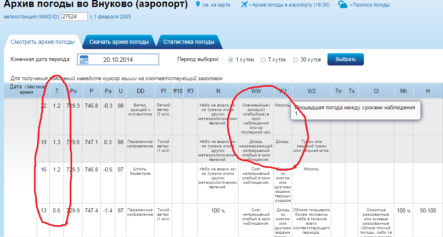Click the airplane icon for airport archive
Screen dimensions: 443x237
[245, 5]
